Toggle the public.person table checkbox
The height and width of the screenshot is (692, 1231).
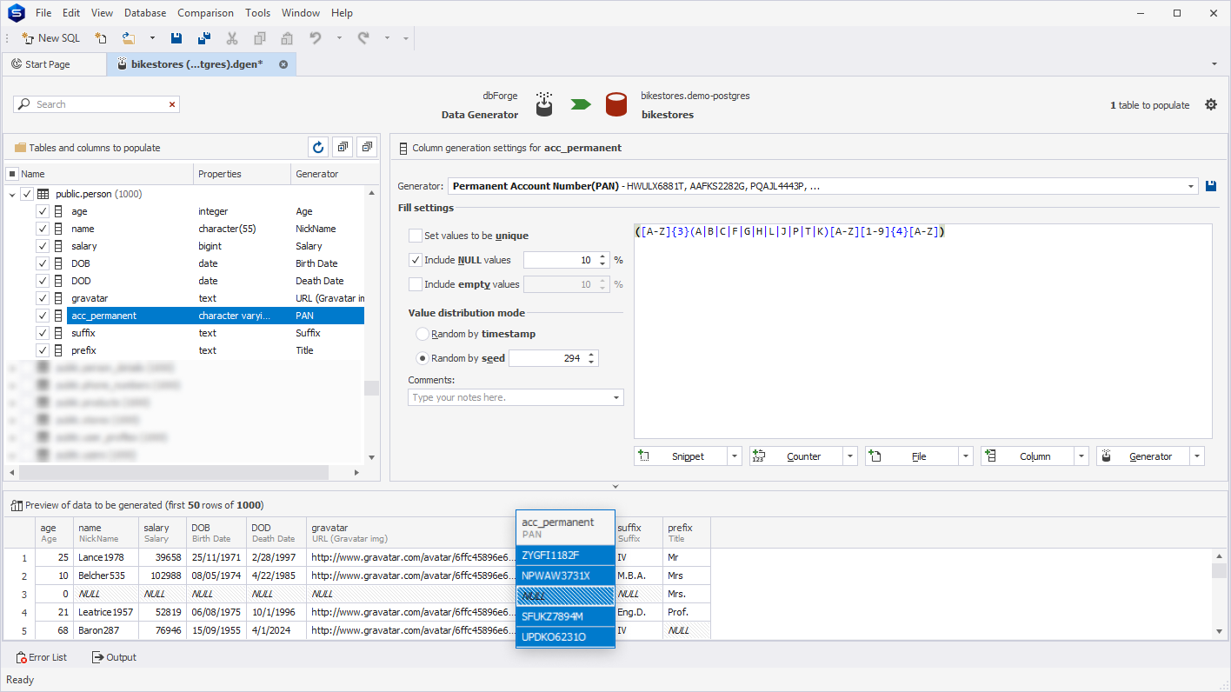[27, 194]
